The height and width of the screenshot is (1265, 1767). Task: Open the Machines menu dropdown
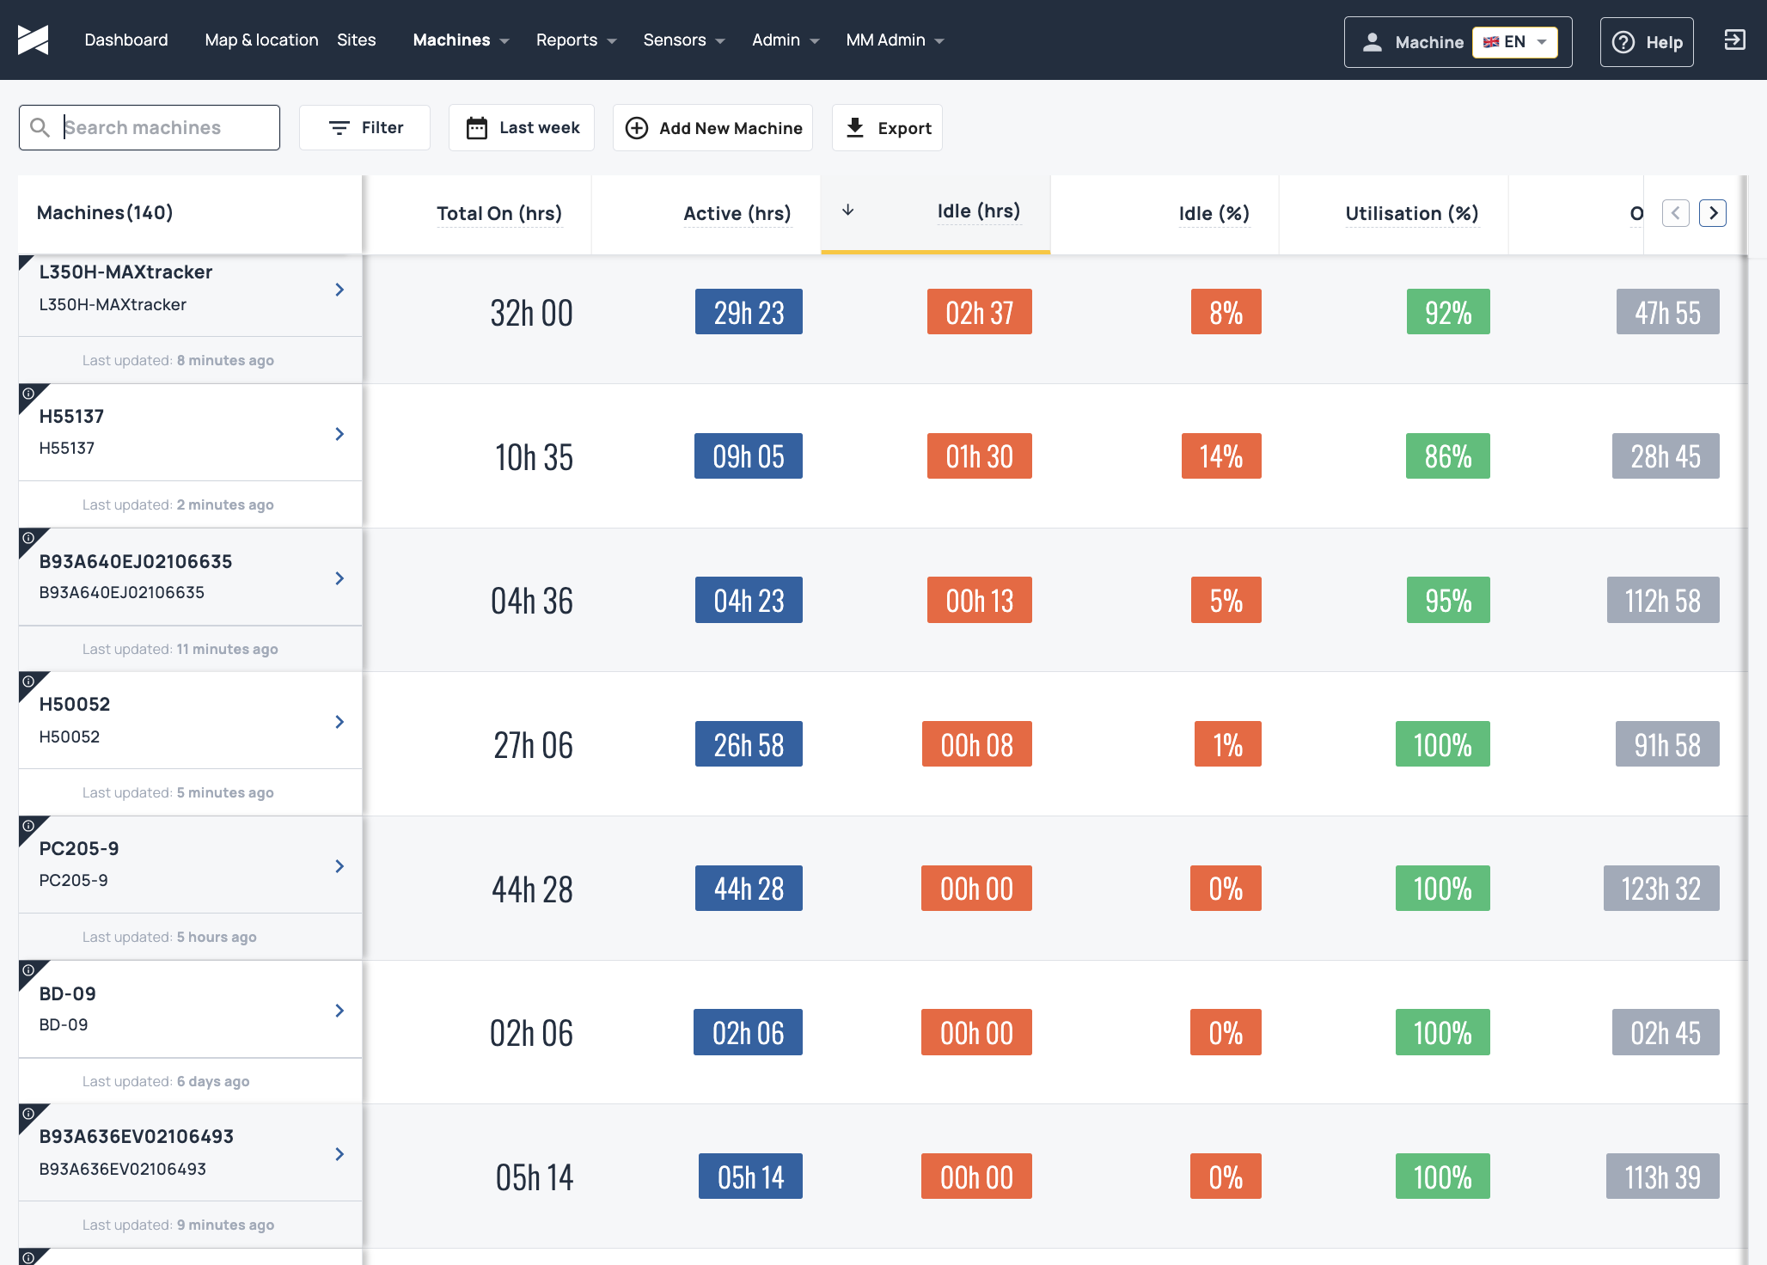pyautogui.click(x=461, y=40)
